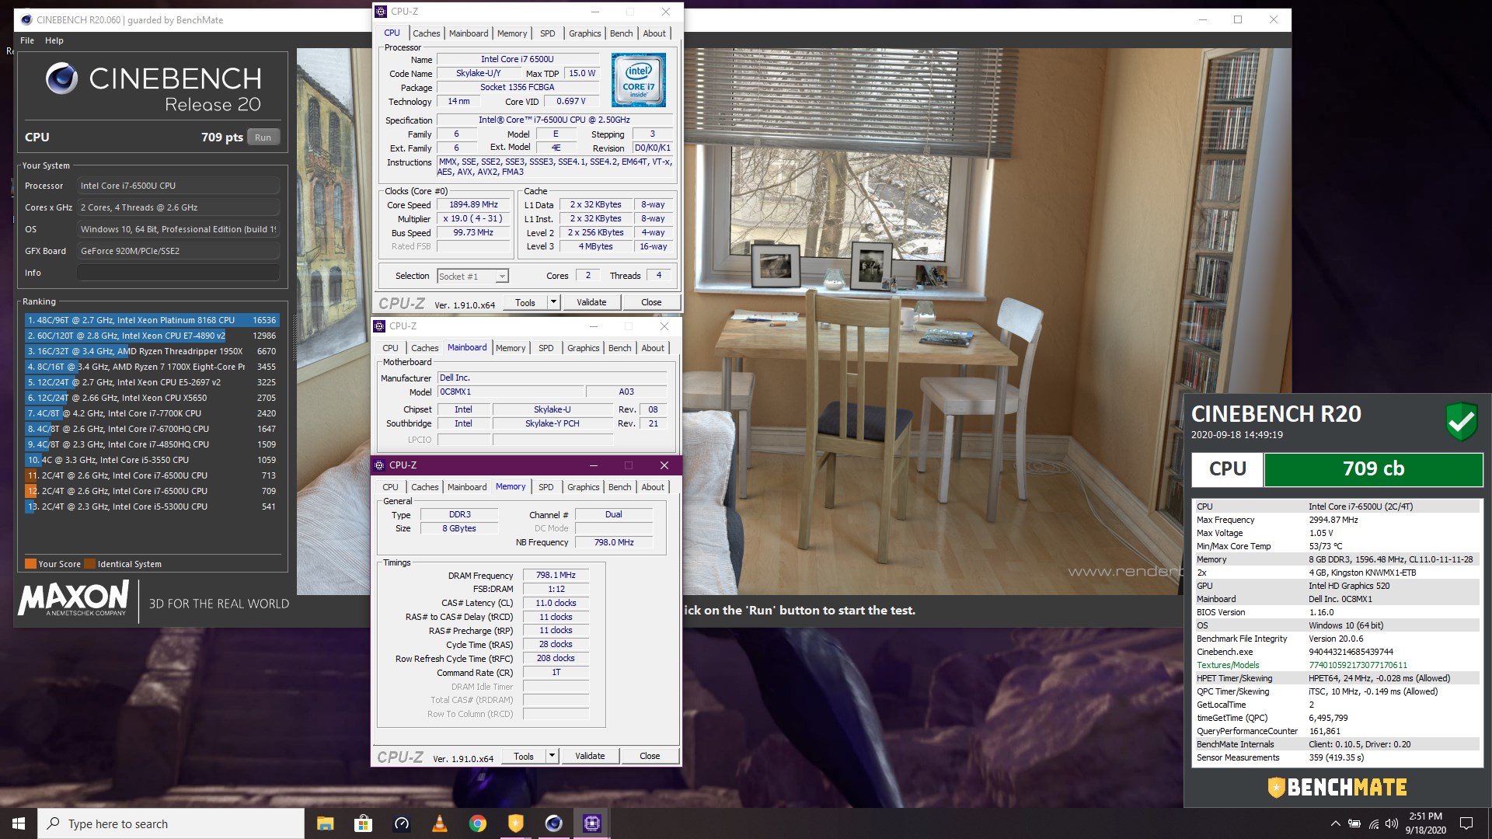Open Socket #1 selection dropdown
The image size is (1492, 839).
tap(472, 277)
